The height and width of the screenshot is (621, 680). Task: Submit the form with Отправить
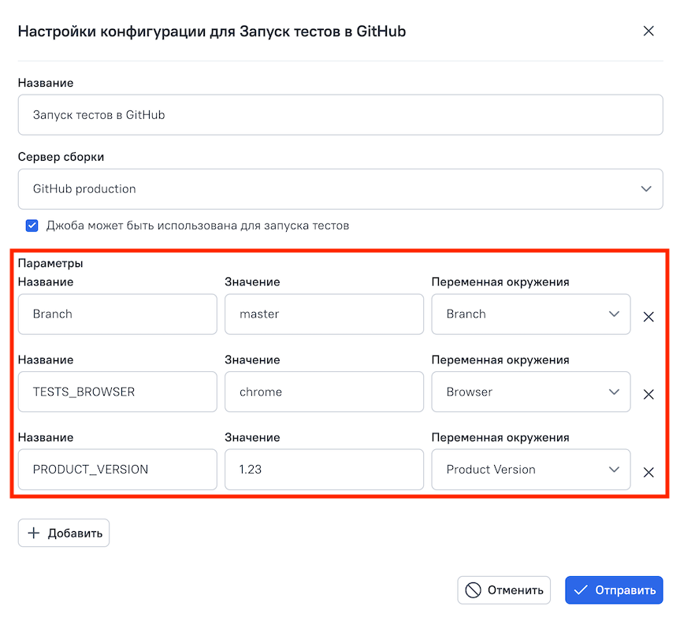614,590
